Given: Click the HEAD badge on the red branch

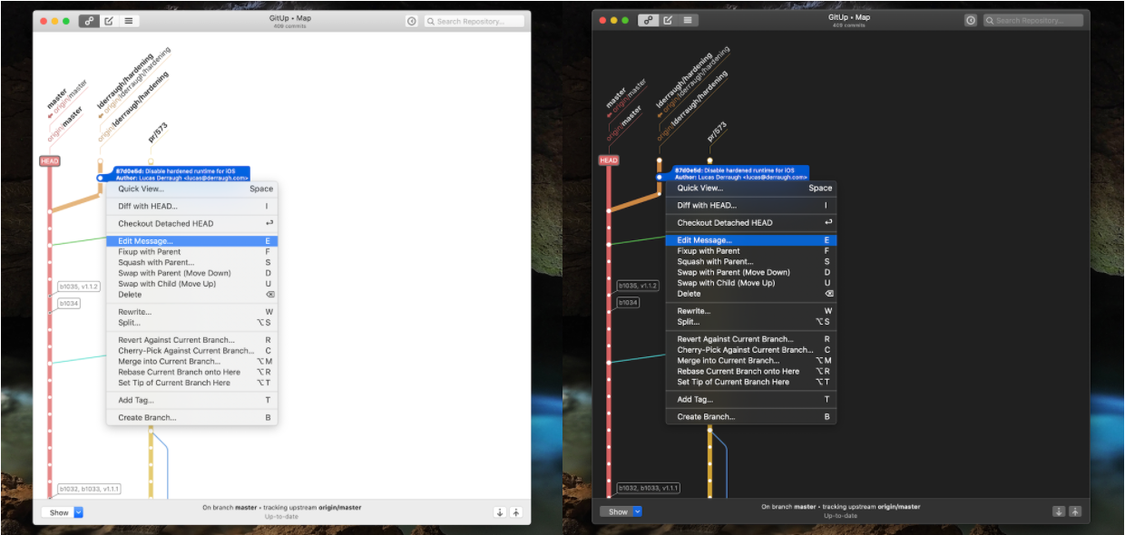Looking at the screenshot, I should (x=50, y=160).
